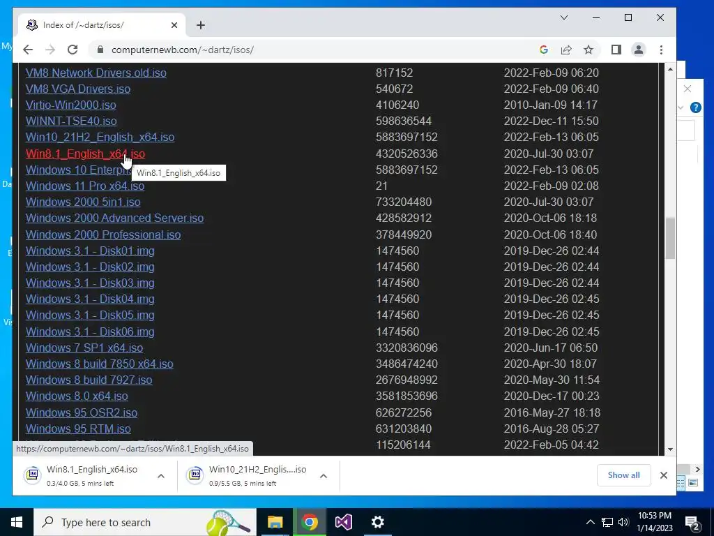Open the Windows Start menu

pos(17,522)
